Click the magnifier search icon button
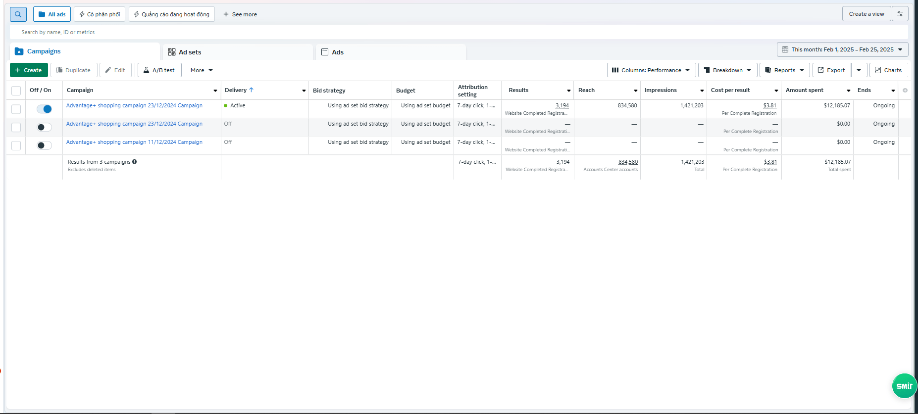Viewport: 918px width, 414px height. click(x=18, y=14)
